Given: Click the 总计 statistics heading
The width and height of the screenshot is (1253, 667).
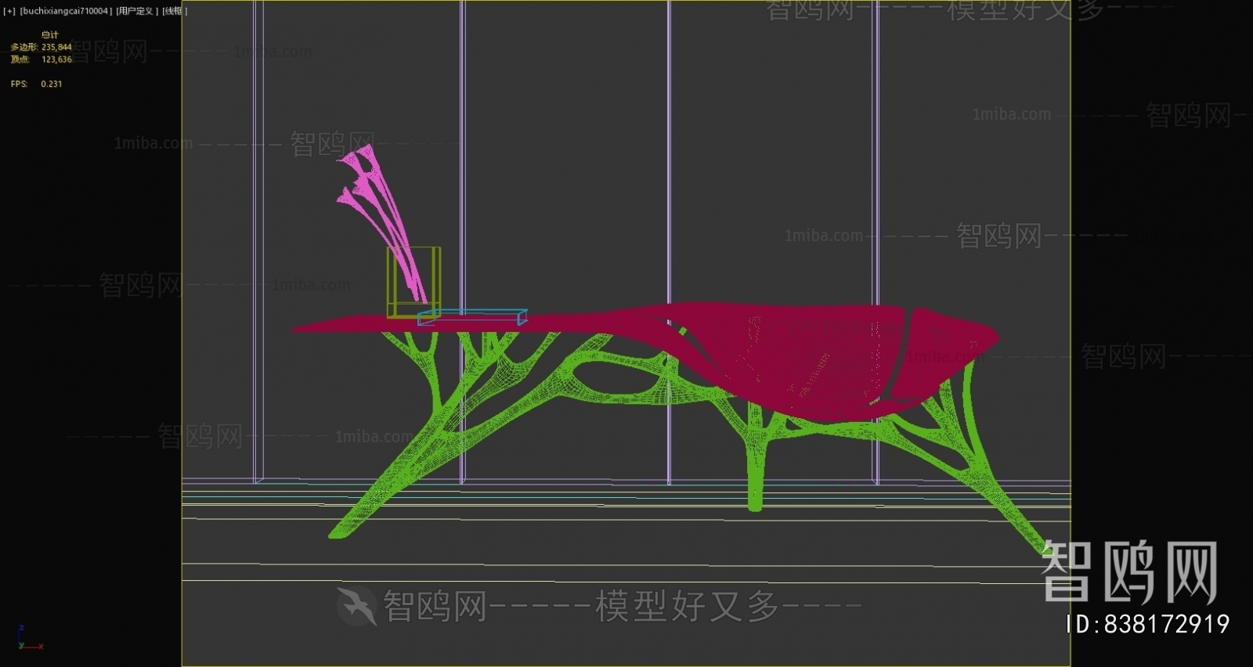Looking at the screenshot, I should (49, 35).
